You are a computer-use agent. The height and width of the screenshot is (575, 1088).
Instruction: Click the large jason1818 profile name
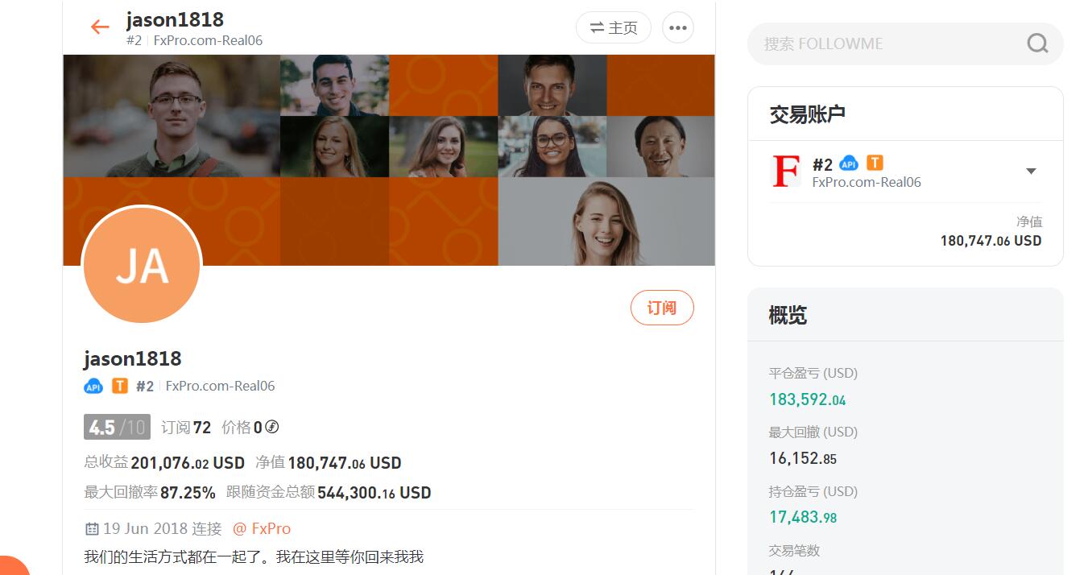click(133, 358)
